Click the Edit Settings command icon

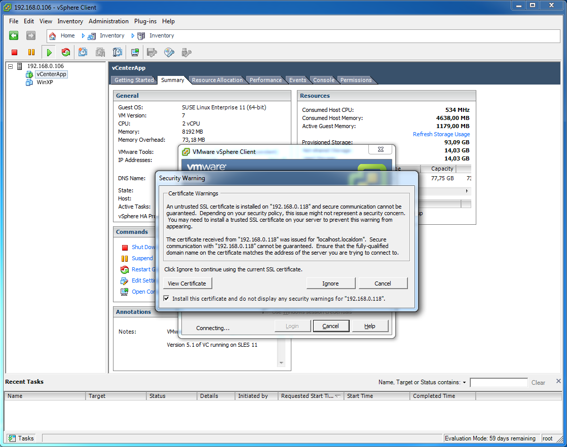pyautogui.click(x=124, y=281)
